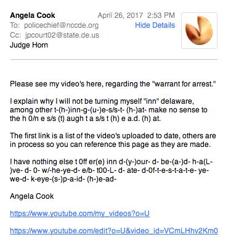The image size is (231, 250).
Task: Click the Hide Details link
Action: click(155, 25)
